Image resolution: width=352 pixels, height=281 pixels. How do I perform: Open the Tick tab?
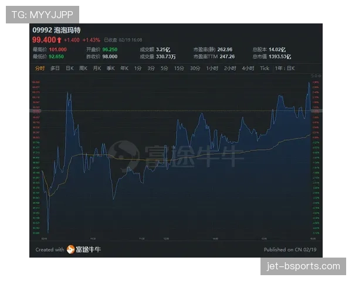click(265, 68)
